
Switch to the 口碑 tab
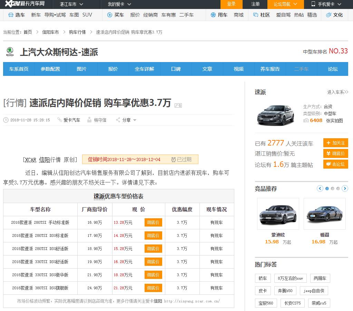[176, 69]
